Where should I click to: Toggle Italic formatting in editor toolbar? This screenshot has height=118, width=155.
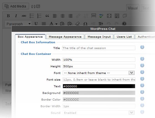tap(16, 16)
